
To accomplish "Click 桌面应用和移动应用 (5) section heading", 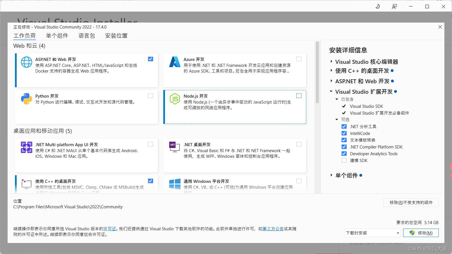I will point(43,131).
